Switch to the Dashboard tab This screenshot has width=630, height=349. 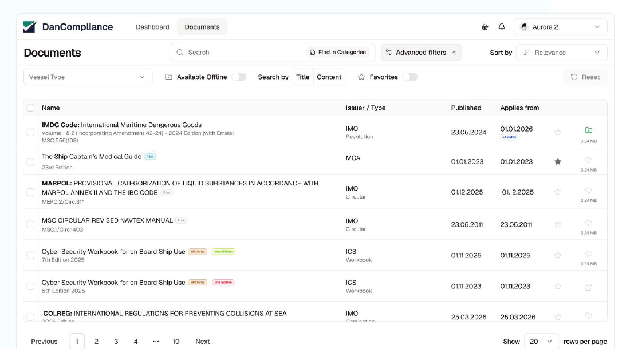tap(153, 27)
